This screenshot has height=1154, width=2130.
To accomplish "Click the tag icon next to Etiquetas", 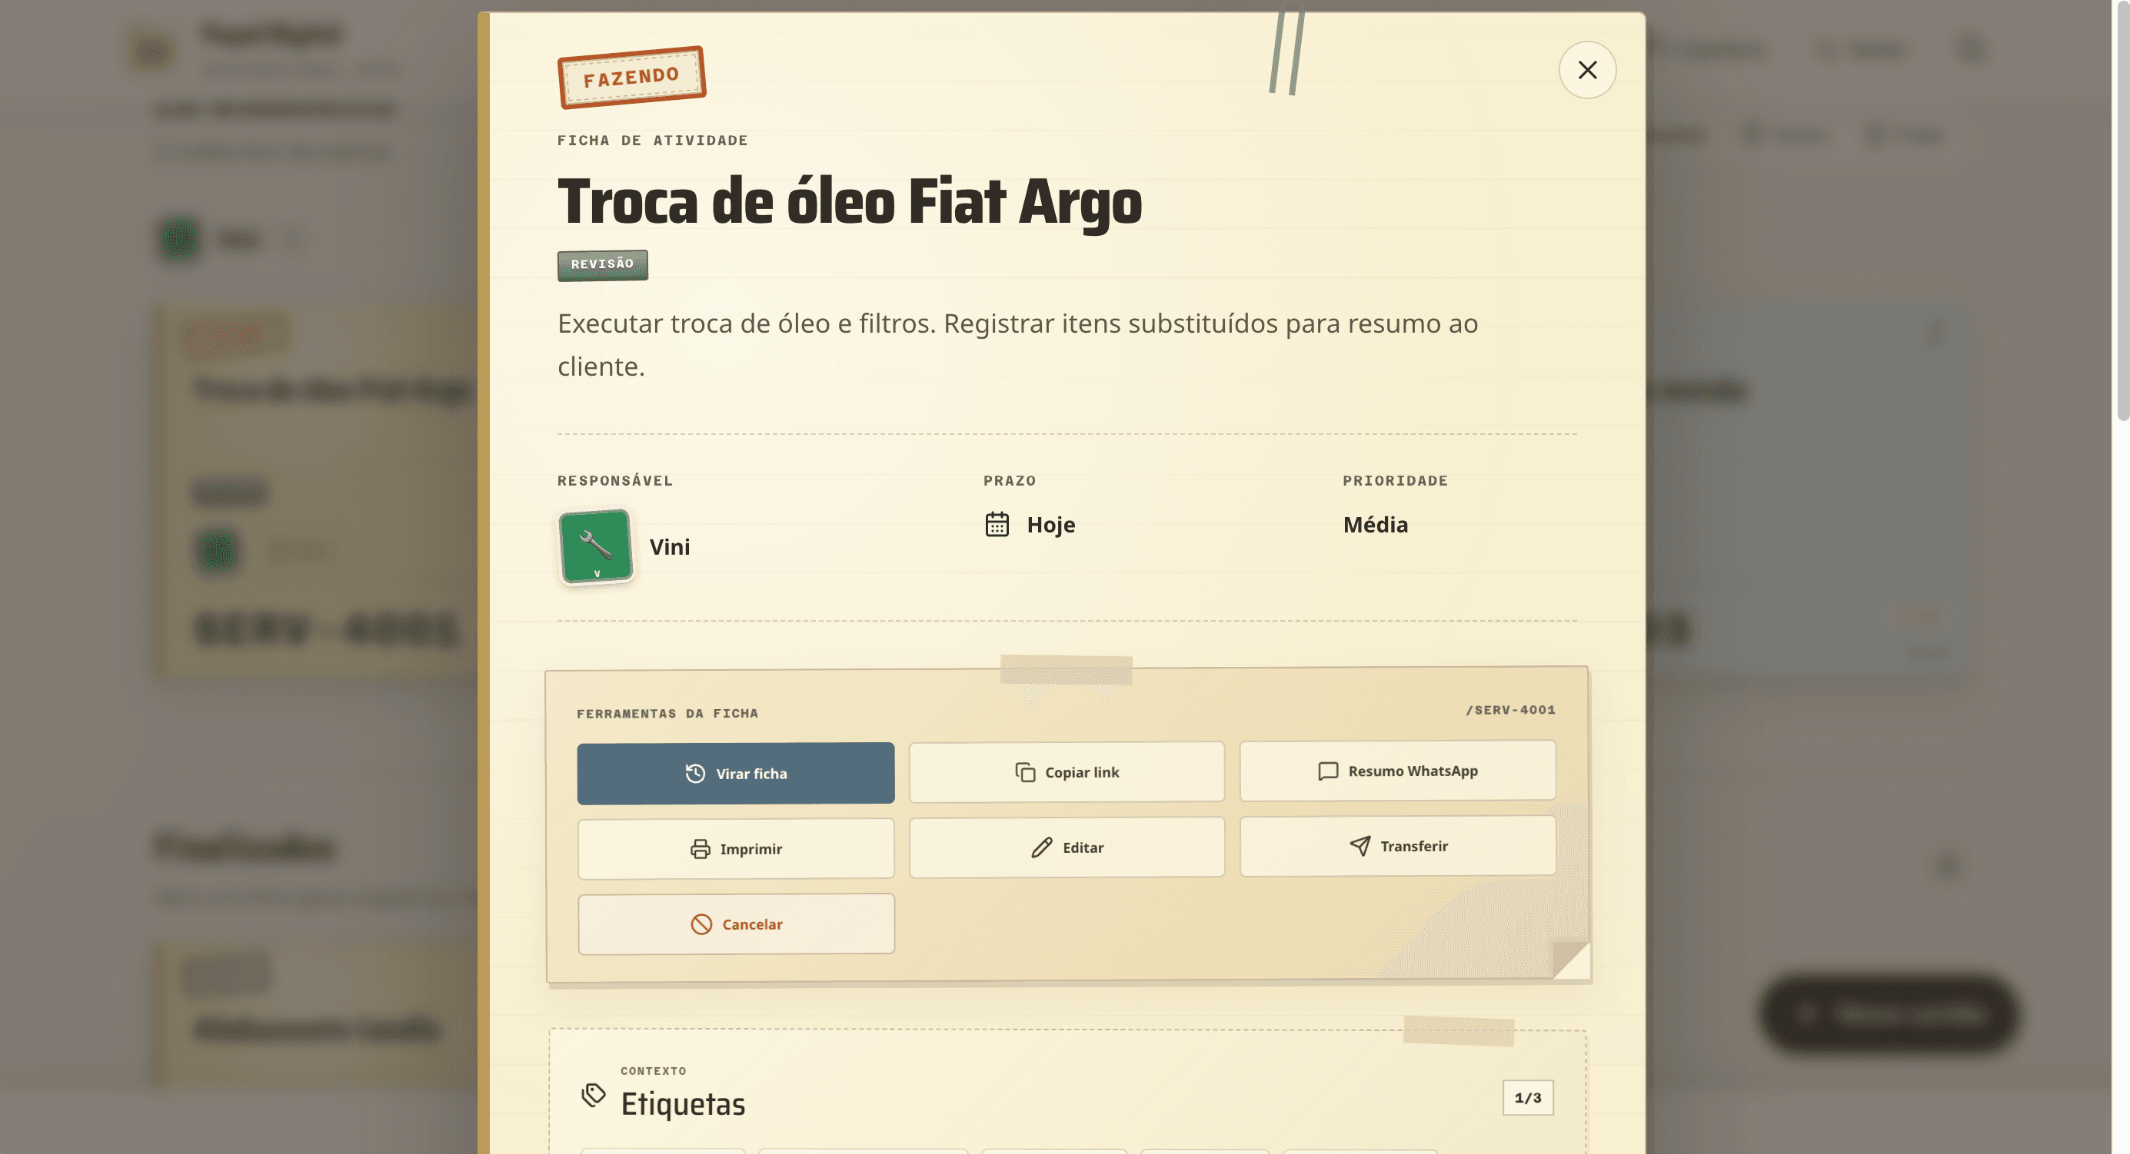I will pos(593,1096).
